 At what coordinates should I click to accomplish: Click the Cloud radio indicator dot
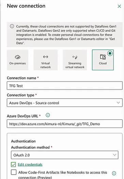tap(110, 53)
